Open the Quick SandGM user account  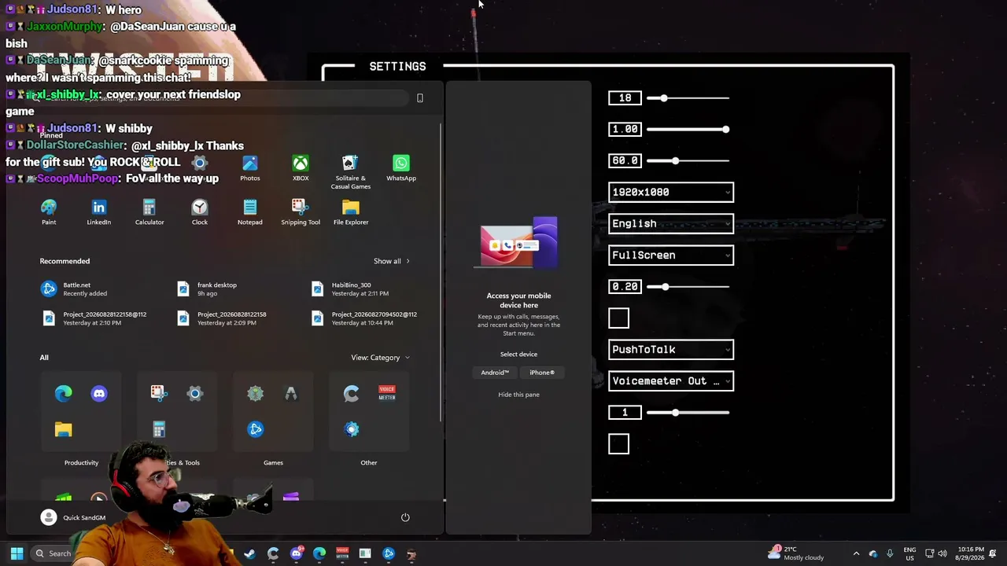[73, 517]
